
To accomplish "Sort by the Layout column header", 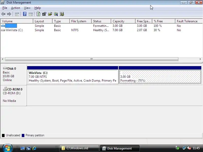I will (x=43, y=21).
